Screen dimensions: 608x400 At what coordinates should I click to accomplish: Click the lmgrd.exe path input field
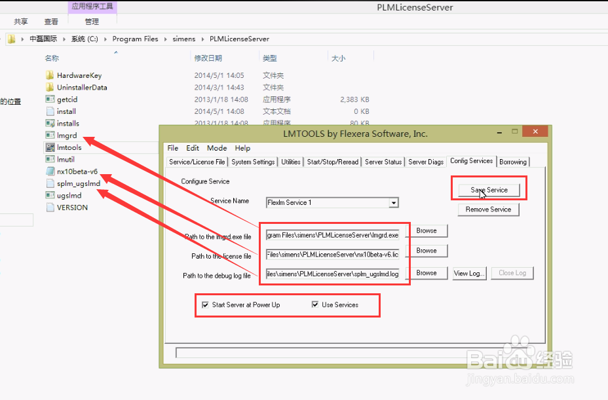(x=333, y=235)
